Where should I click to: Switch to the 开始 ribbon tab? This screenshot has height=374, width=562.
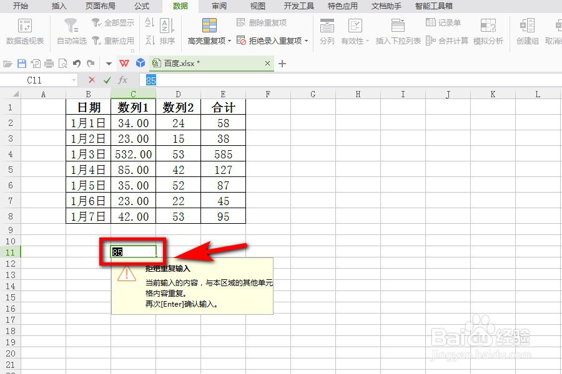pos(21,6)
